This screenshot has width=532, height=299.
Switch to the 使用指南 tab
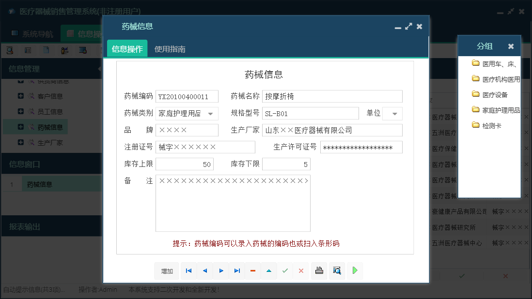pos(170,49)
